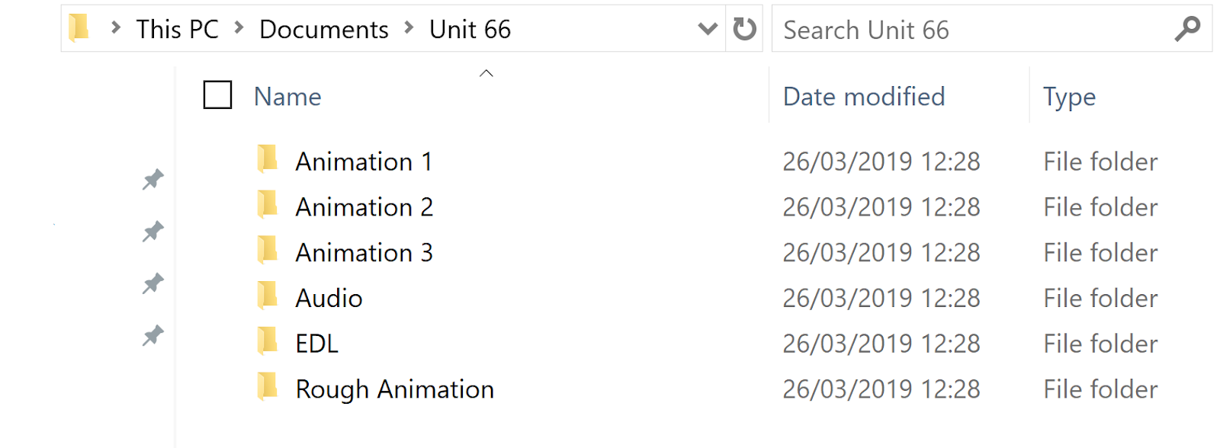Viewport: 1220px width, 448px height.
Task: Click the Animation 2 folder icon
Action: tap(267, 205)
